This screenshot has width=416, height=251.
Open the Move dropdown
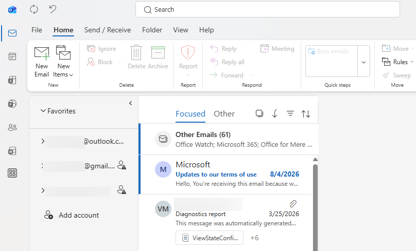[397, 49]
